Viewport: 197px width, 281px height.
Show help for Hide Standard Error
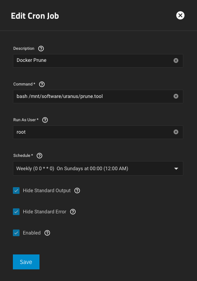[73, 212]
